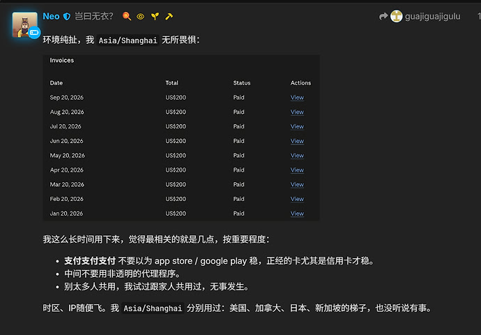Click the Asia/Shanghai code in the last paragraph
Viewport: 481px width, 335px height.
point(153,308)
